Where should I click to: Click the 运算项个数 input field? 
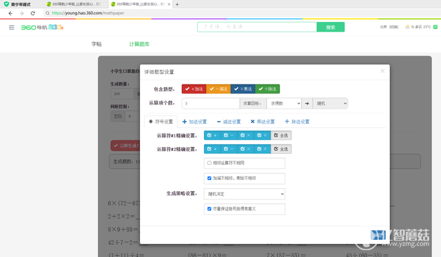(x=211, y=104)
